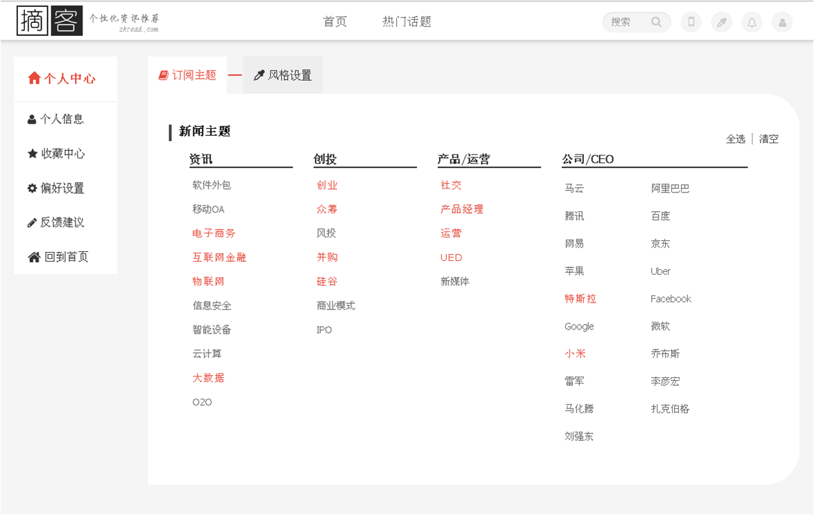Deselect the 并购 topic
This screenshot has height=515, width=814.
(327, 257)
